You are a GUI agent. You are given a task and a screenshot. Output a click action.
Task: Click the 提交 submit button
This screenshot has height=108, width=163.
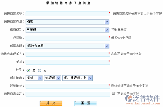[51, 103]
